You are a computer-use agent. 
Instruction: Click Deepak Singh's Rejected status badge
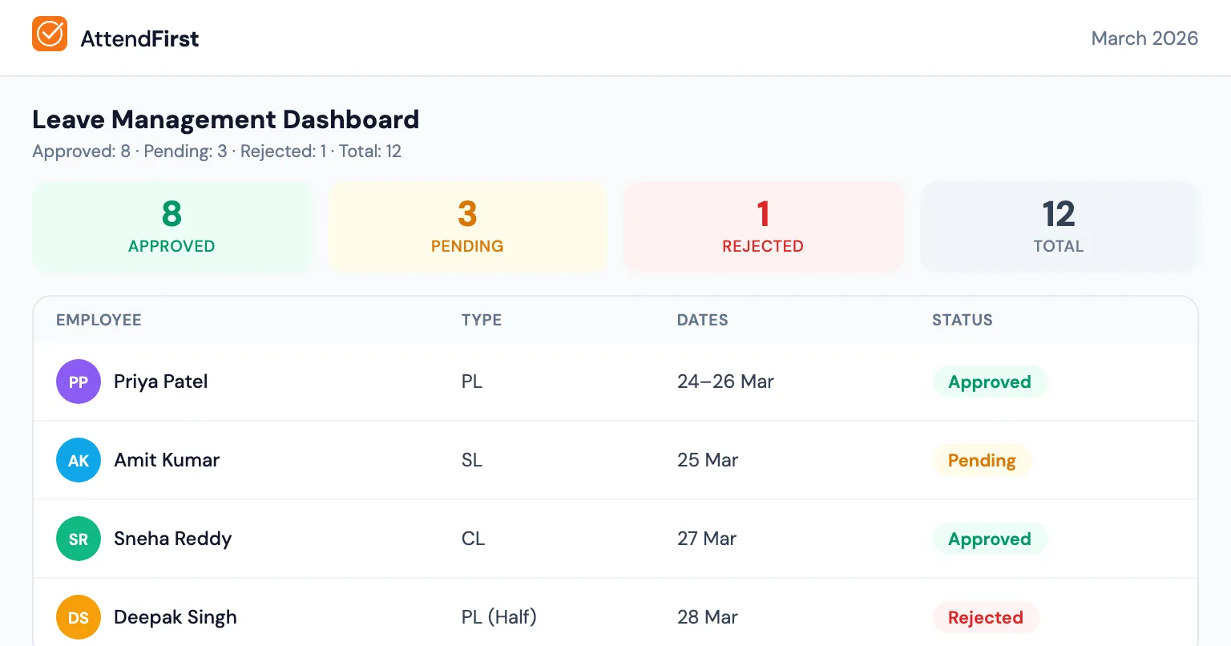pos(986,617)
